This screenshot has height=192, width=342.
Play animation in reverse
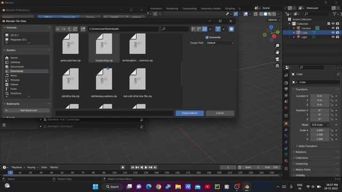click(142, 167)
